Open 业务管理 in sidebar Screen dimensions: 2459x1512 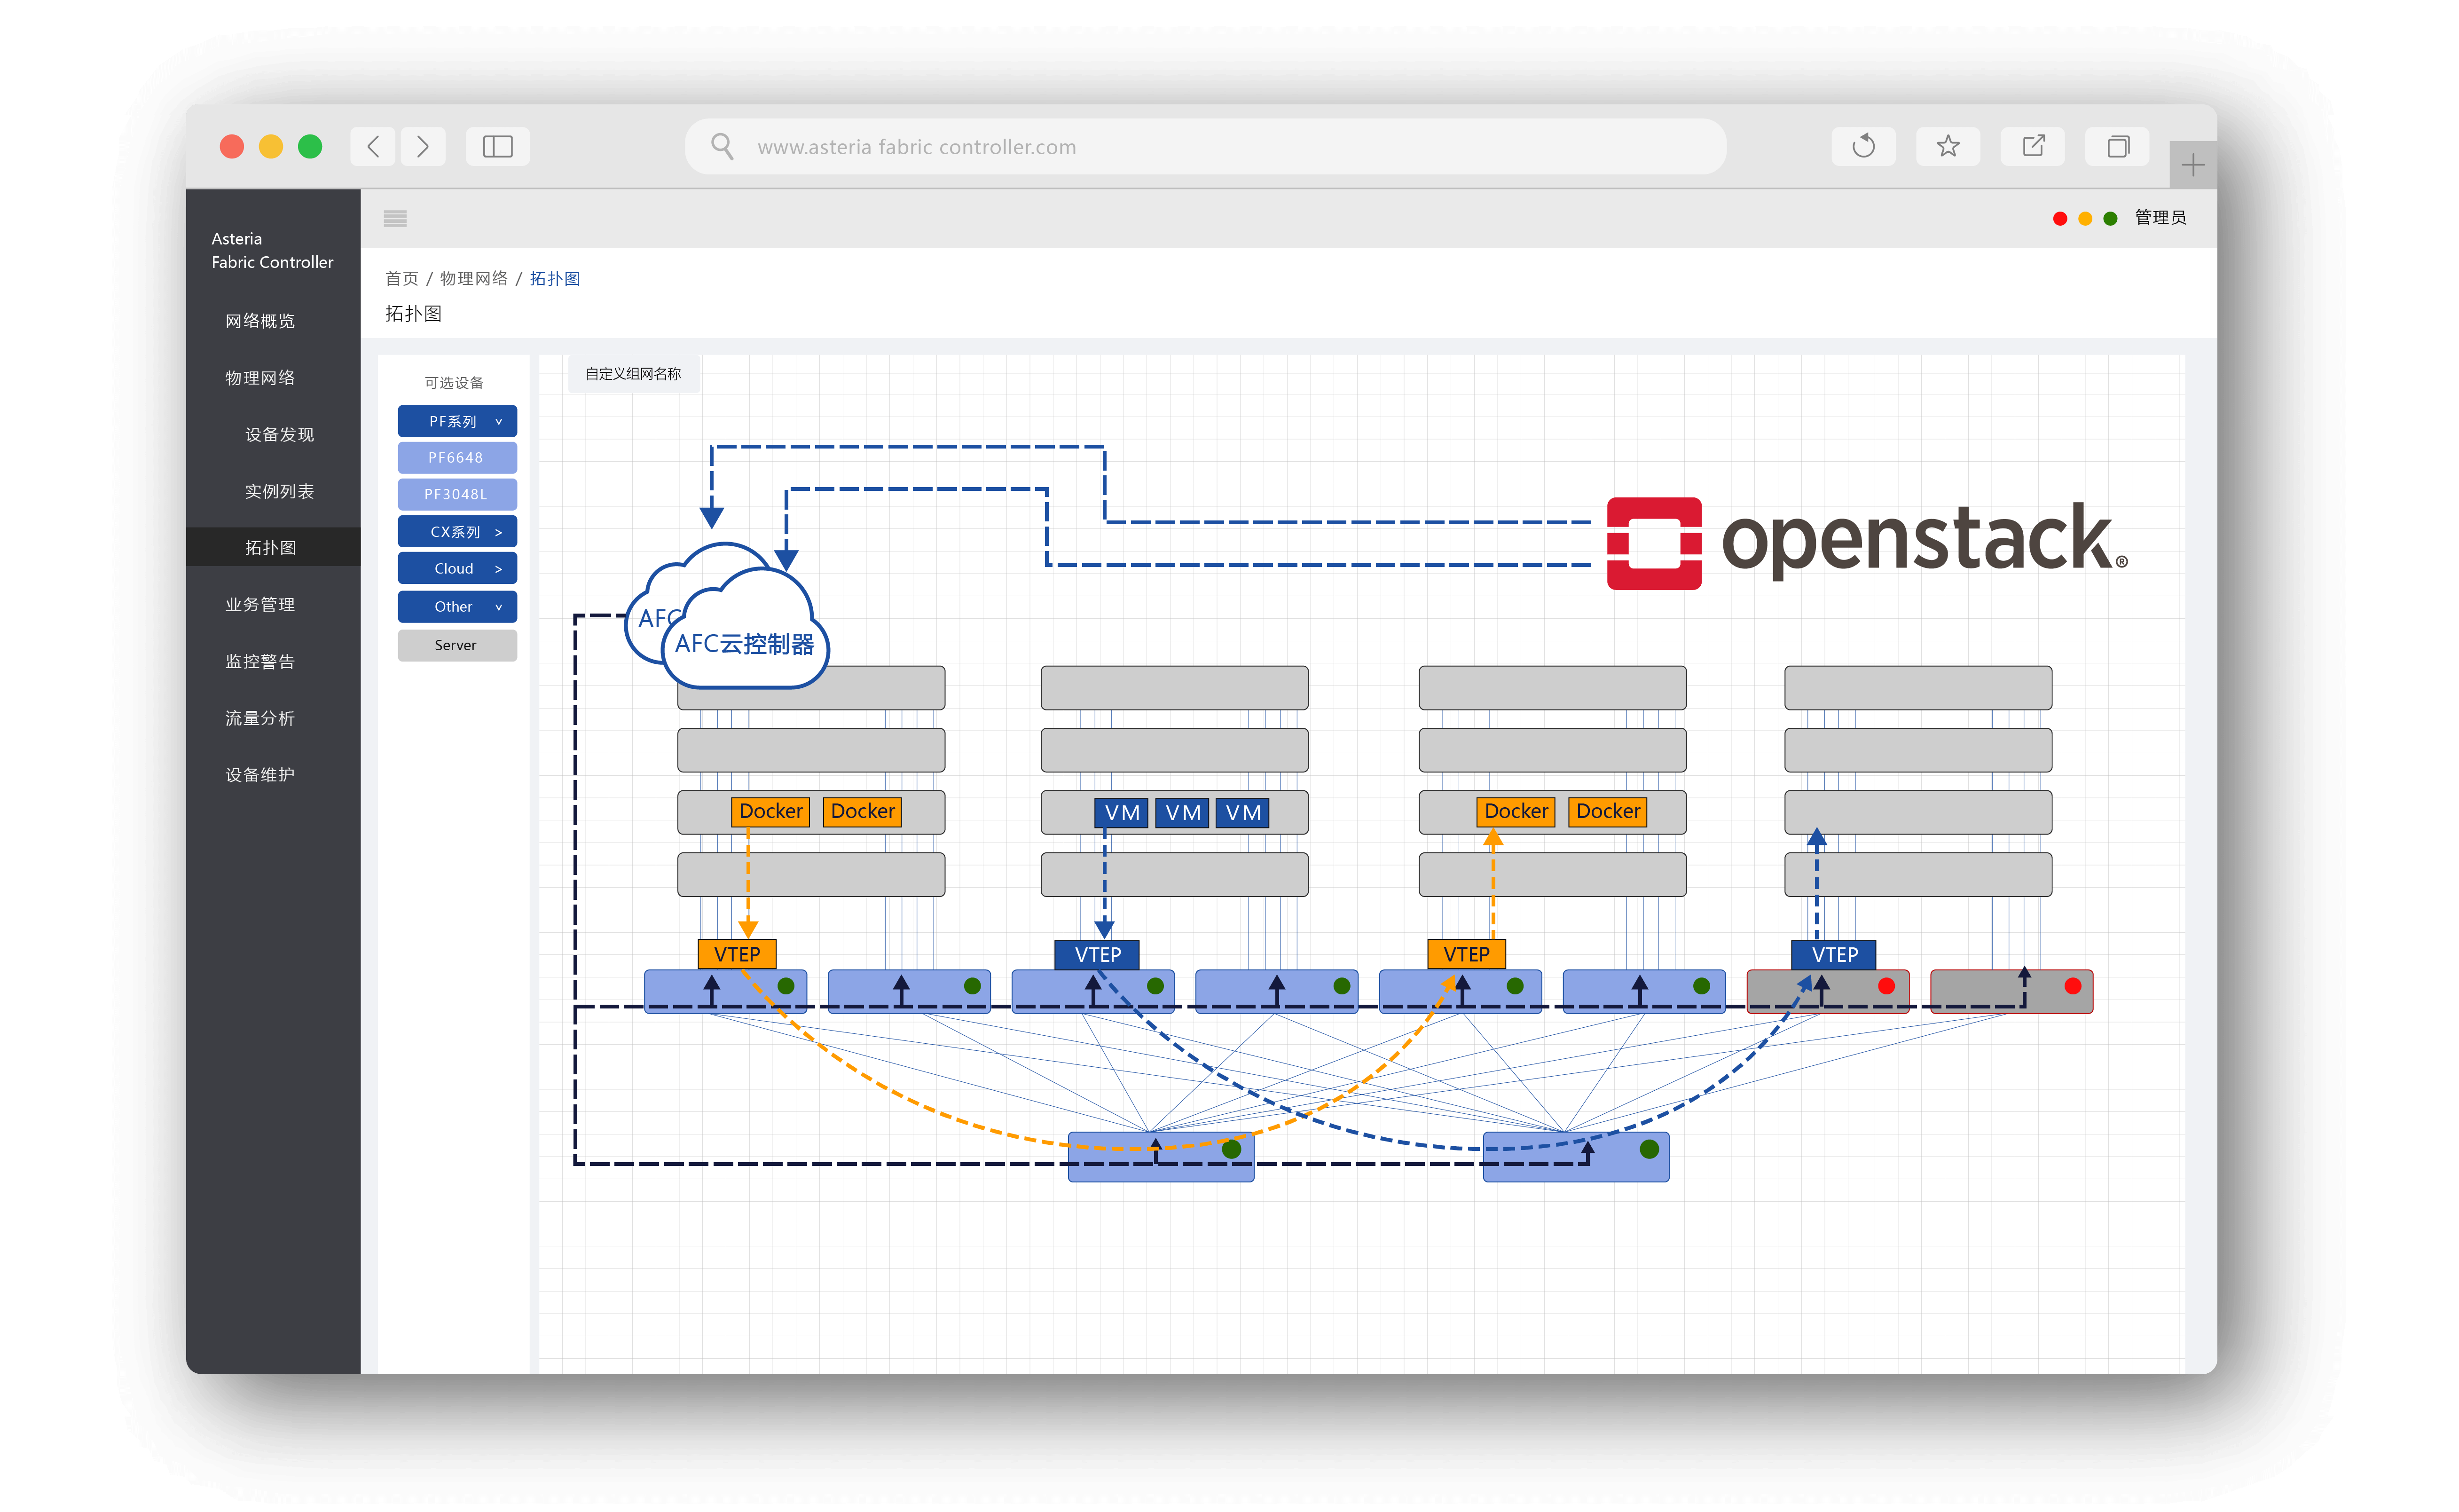click(x=260, y=605)
